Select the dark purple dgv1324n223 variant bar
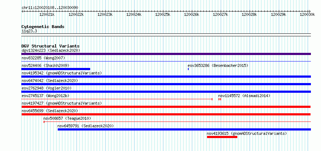The image size is (321, 151). pos(166,54)
